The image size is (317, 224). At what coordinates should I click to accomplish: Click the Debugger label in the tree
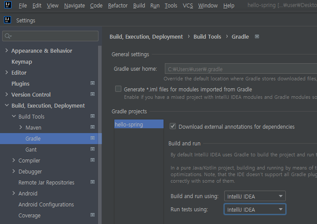pos(30,171)
